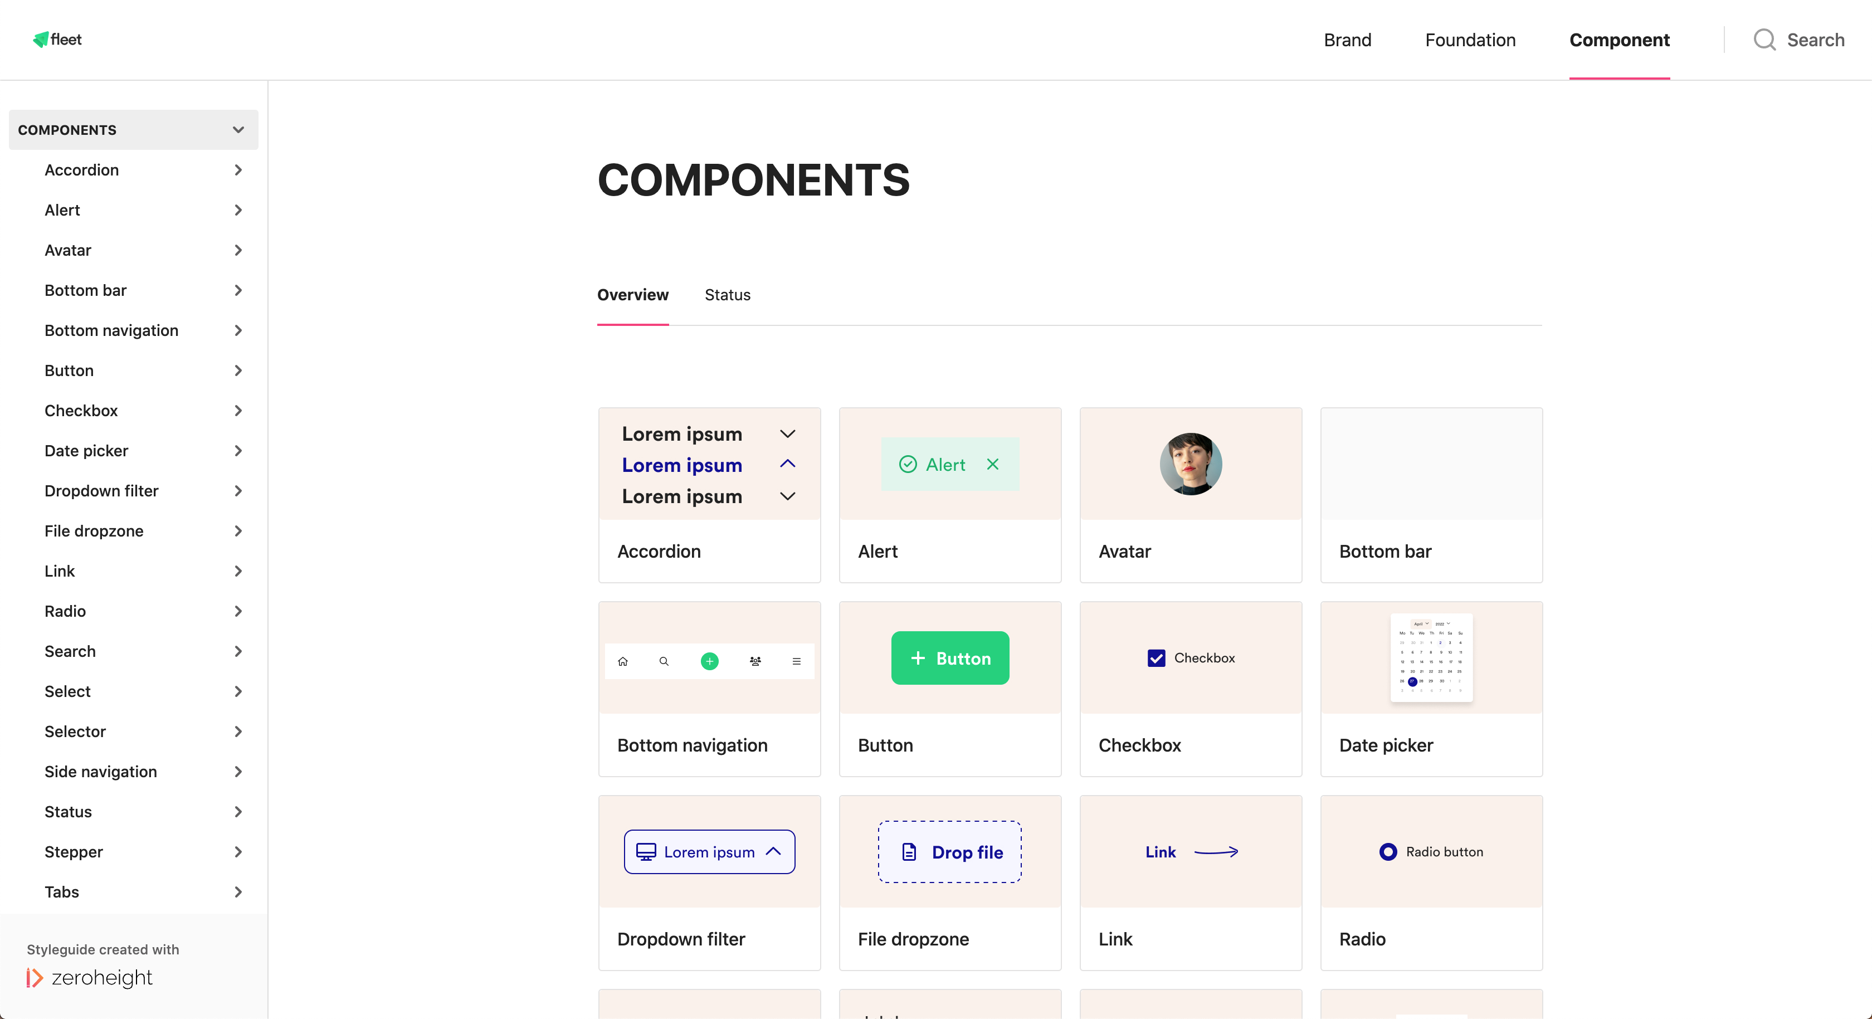Click the Drop file dashed button
This screenshot has height=1019, width=1872.
pos(950,852)
